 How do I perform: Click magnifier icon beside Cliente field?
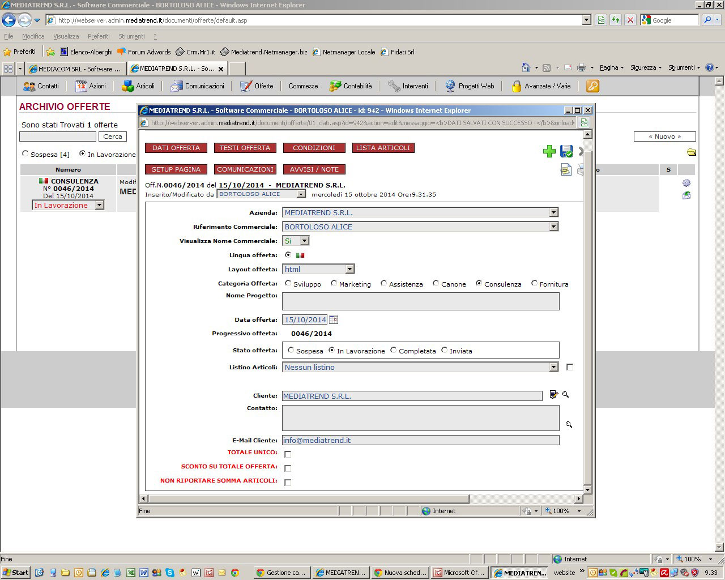(x=565, y=395)
